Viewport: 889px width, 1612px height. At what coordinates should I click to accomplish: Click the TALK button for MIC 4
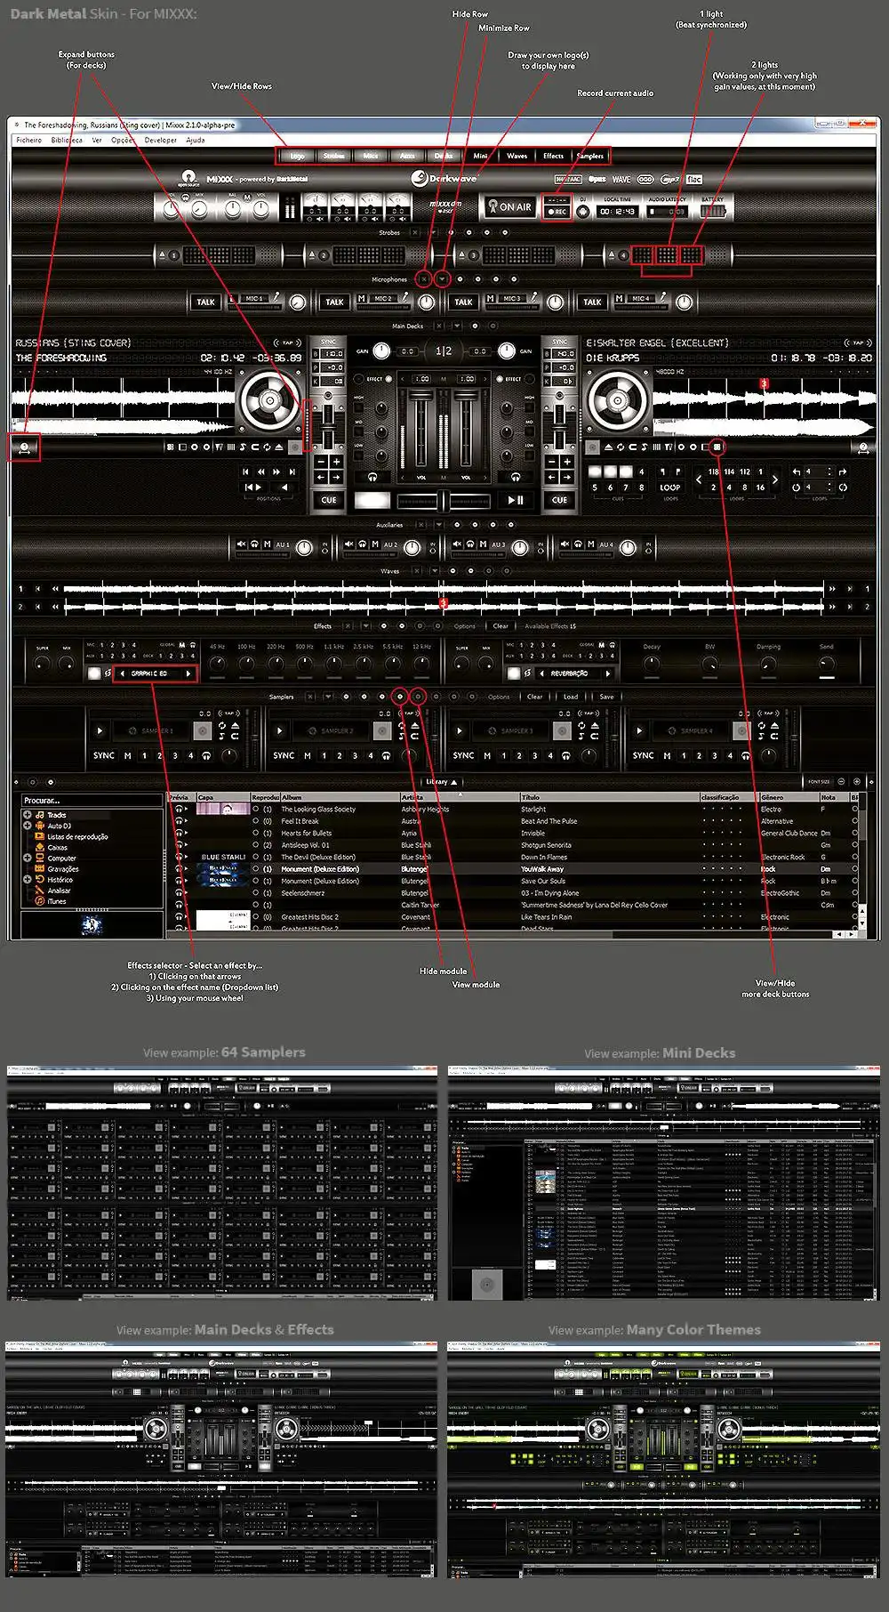tap(592, 302)
